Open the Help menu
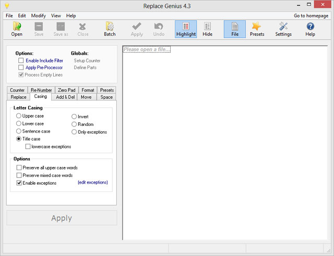This screenshot has height=256, width=334. point(71,16)
